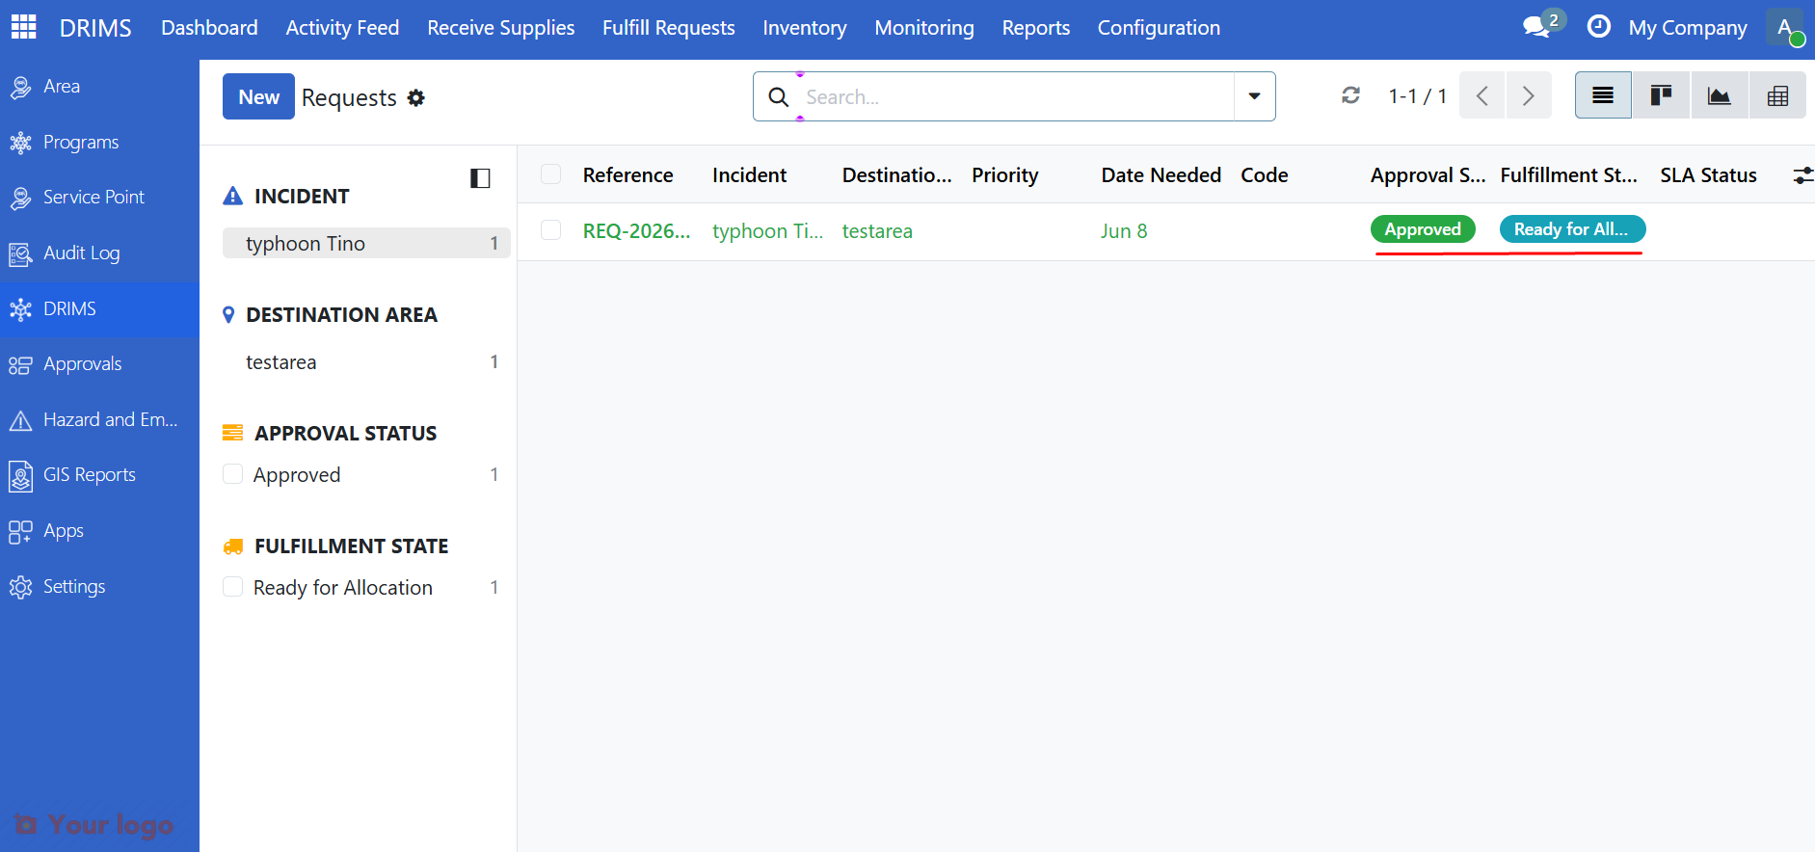Click testarea cell in the request row
The height and width of the screenshot is (852, 1815).
(x=877, y=231)
